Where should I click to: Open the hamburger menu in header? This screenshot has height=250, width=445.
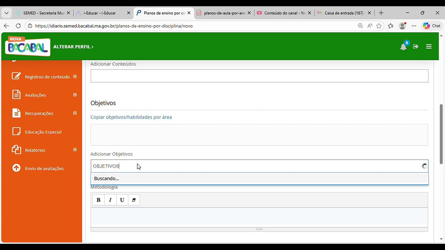(x=429, y=47)
